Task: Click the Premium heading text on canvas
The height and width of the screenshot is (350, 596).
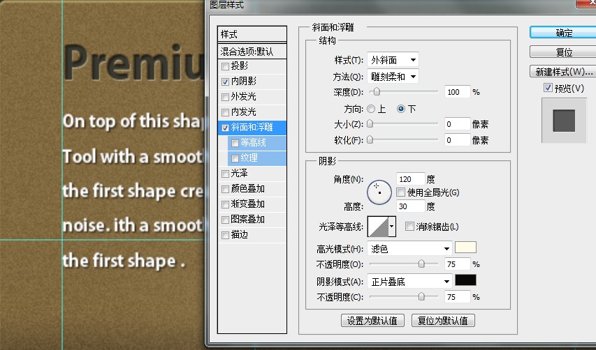Action: tap(133, 63)
